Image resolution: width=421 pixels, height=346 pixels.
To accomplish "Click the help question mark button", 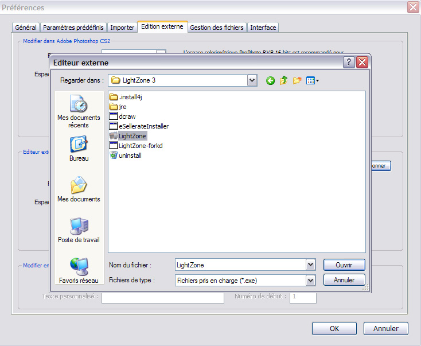I will 349,63.
